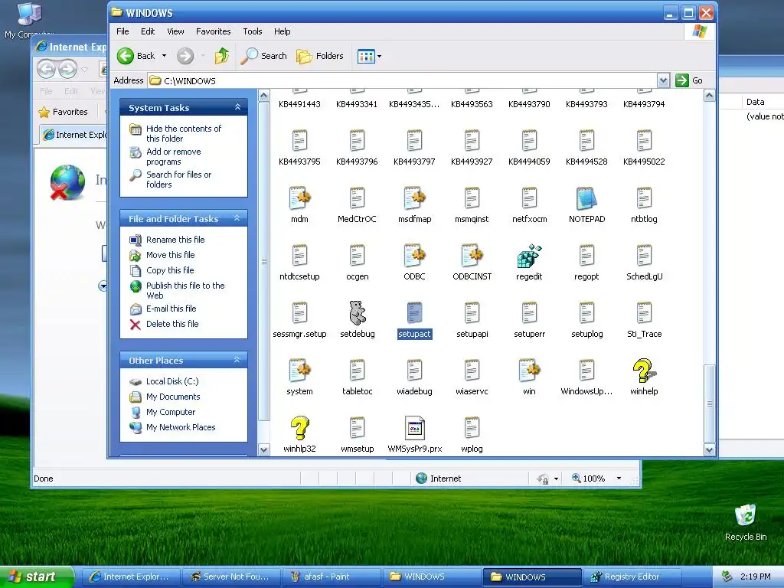Click task pane scroll down arrow

tap(264, 449)
